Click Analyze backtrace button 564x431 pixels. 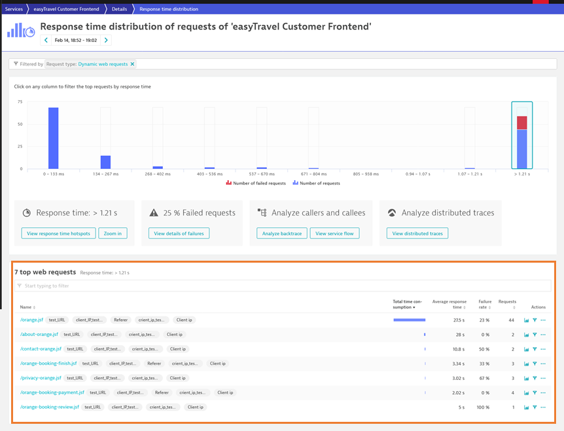click(x=282, y=233)
